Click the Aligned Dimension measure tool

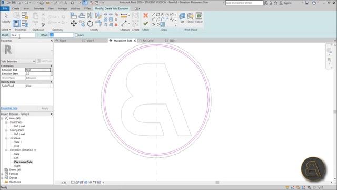[124, 15]
